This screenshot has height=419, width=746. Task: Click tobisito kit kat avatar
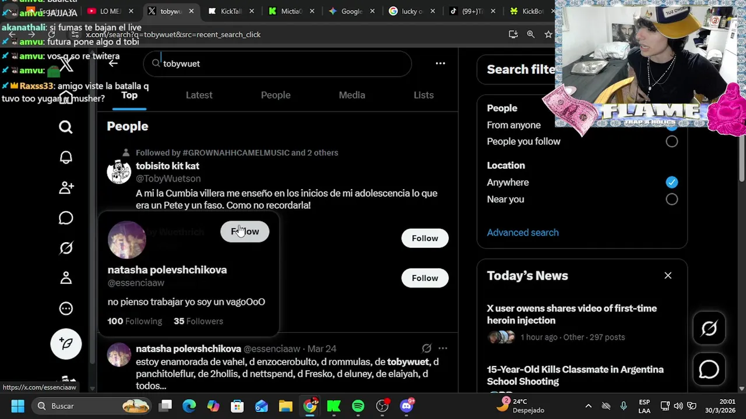click(119, 172)
